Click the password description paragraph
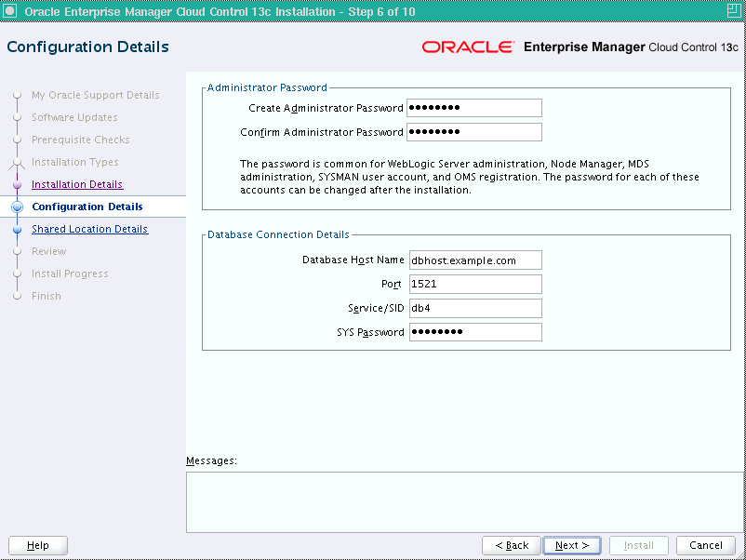746x560 pixels. (x=470, y=177)
